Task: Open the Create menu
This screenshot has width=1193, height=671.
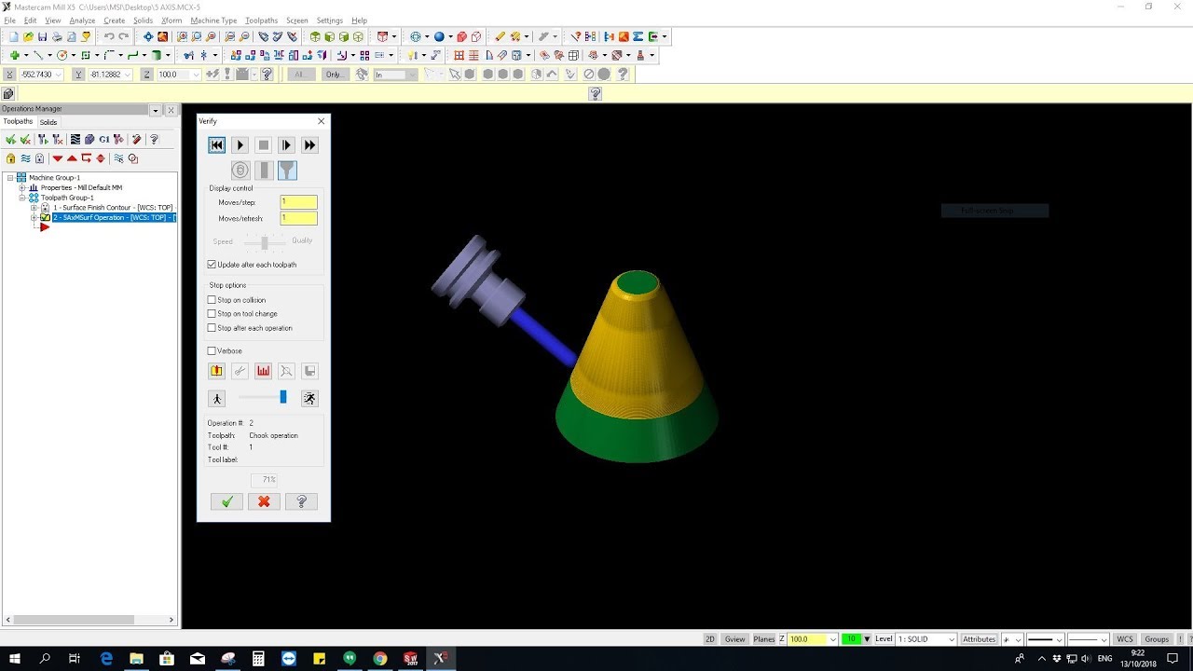Action: click(114, 20)
